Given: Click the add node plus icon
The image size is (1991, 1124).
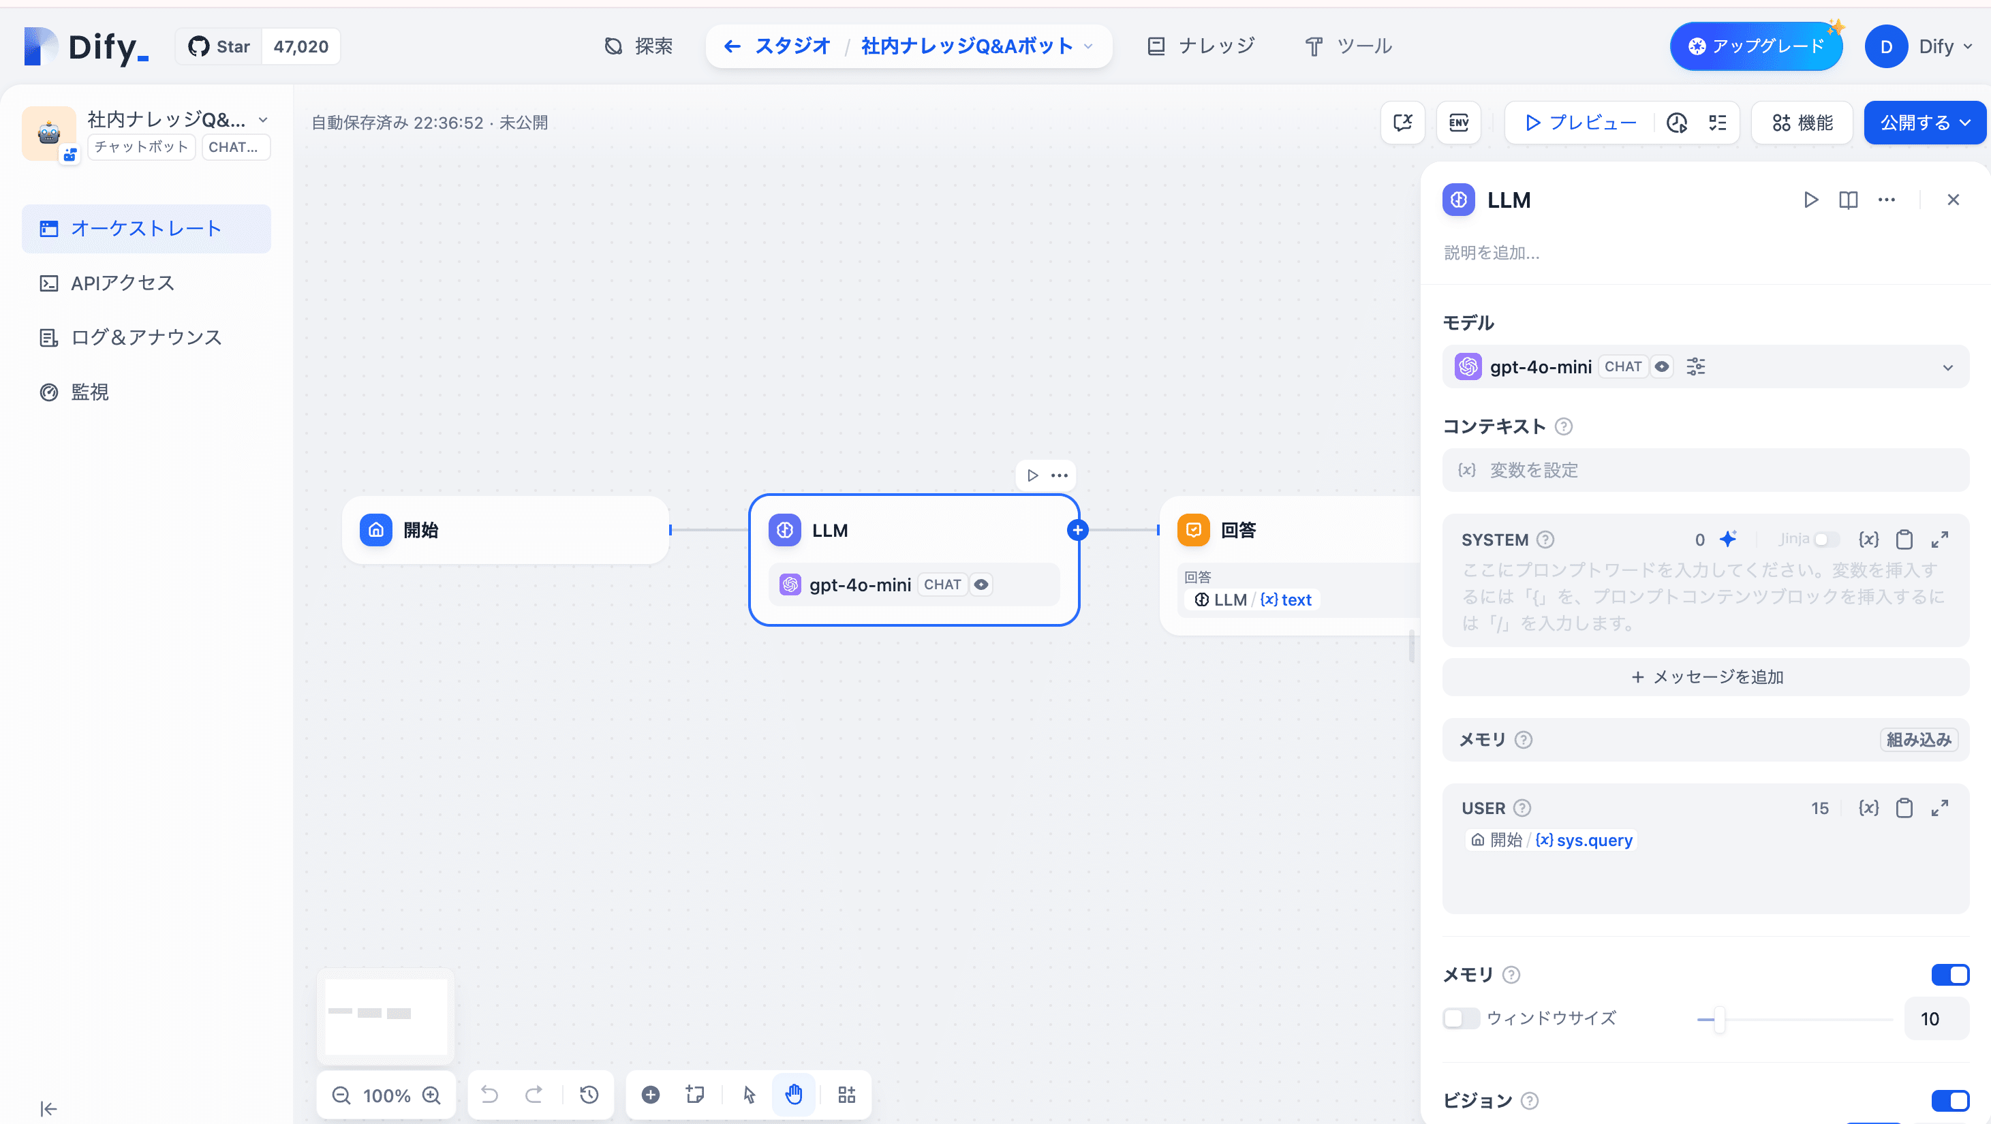Looking at the screenshot, I should point(651,1095).
